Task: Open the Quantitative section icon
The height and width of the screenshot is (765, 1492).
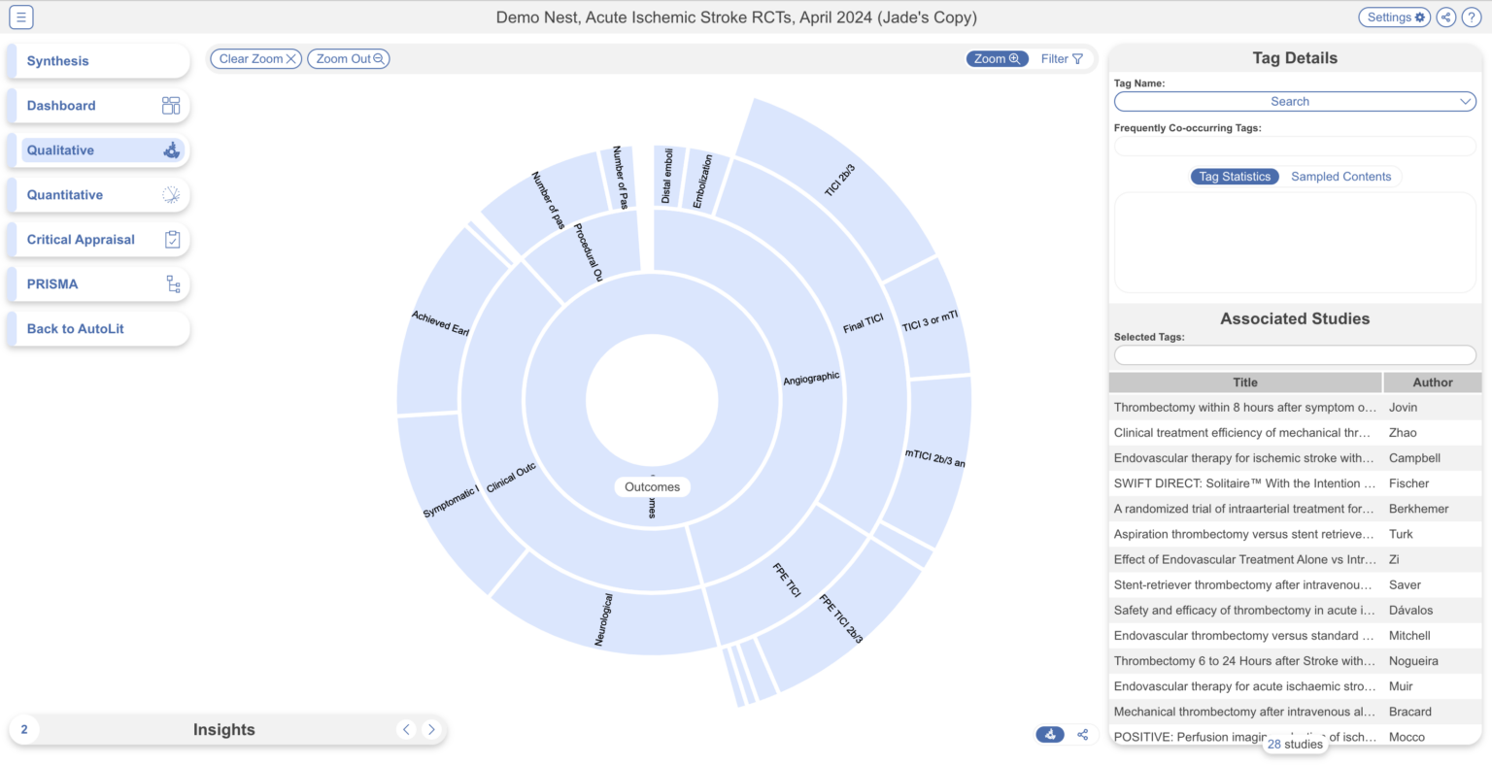Action: 170,194
